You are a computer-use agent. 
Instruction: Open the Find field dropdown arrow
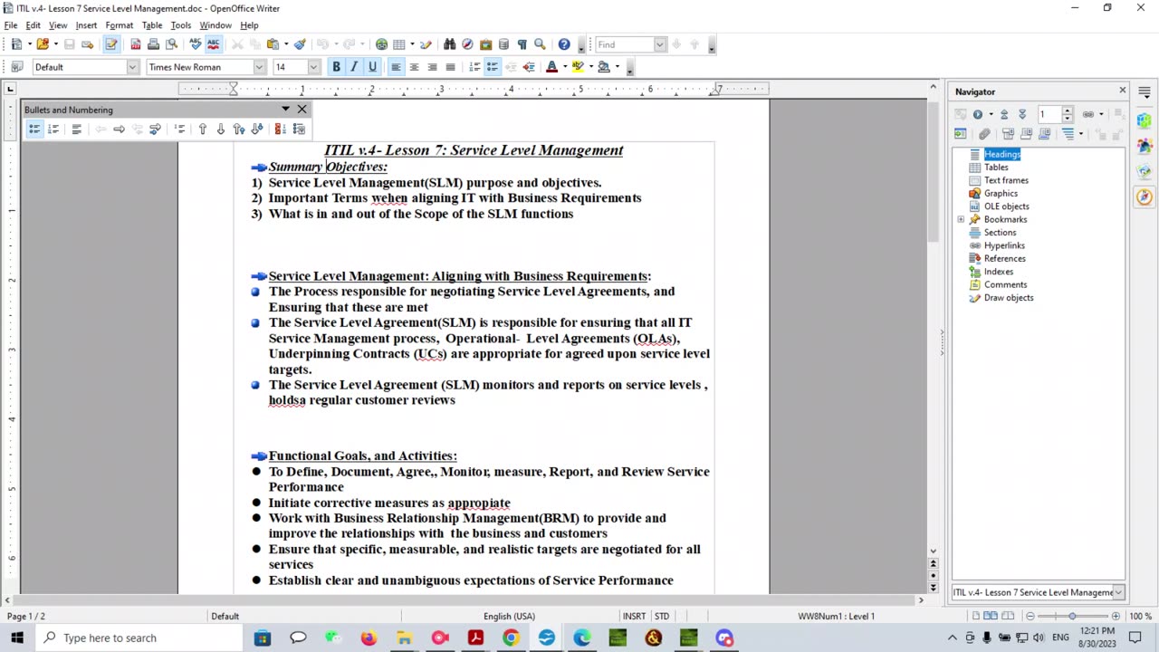660,44
